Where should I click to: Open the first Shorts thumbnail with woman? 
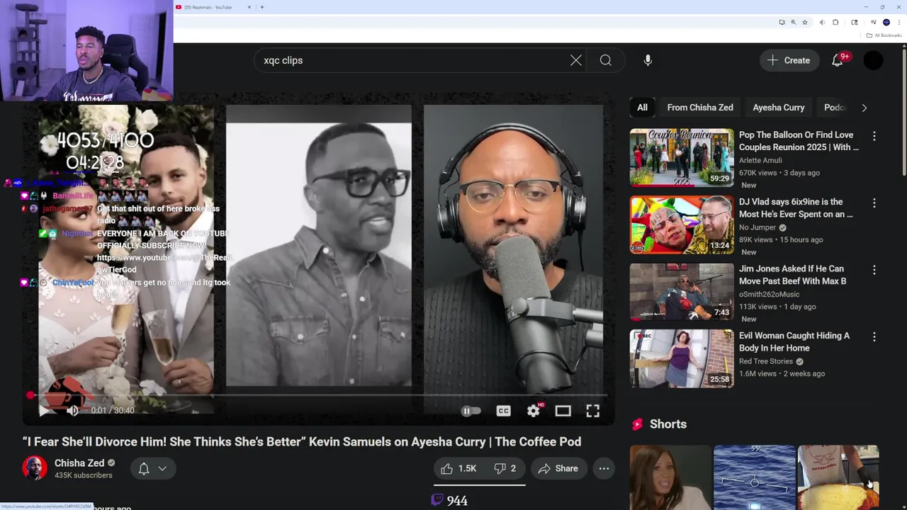click(x=670, y=477)
